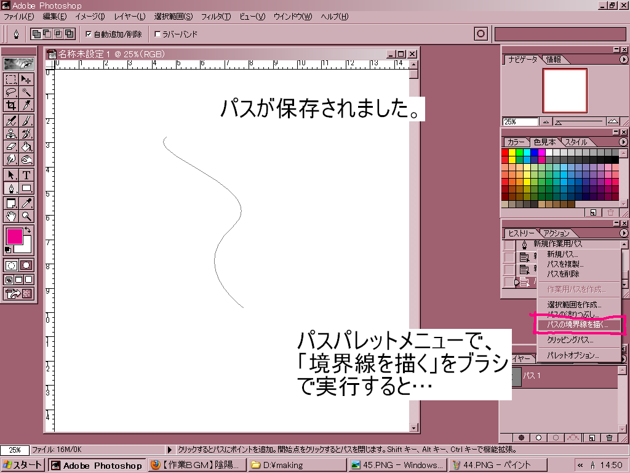Click the Windows スタート button
This screenshot has height=473, width=630.
click(x=23, y=466)
